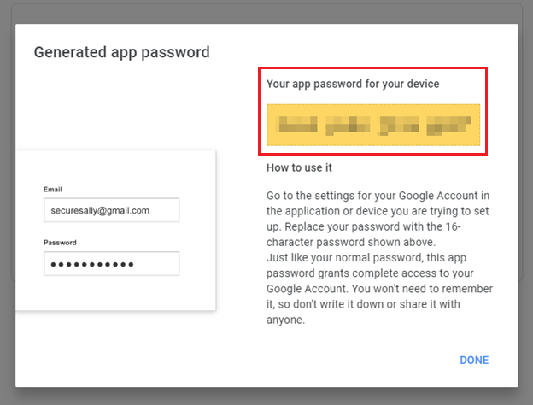Select the first blurred password group
This screenshot has height=405, width=533.
pos(299,126)
